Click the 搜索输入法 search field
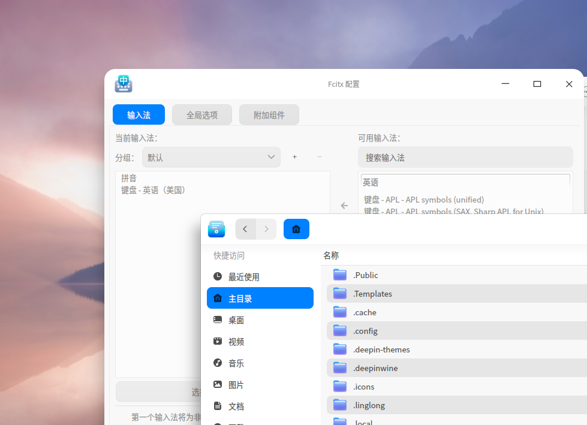 coord(465,158)
